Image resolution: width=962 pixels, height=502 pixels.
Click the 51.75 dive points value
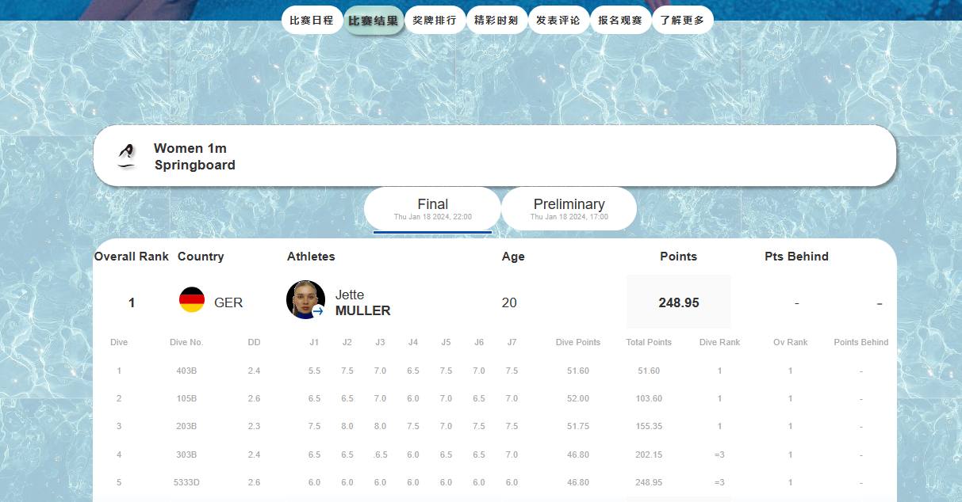point(578,426)
